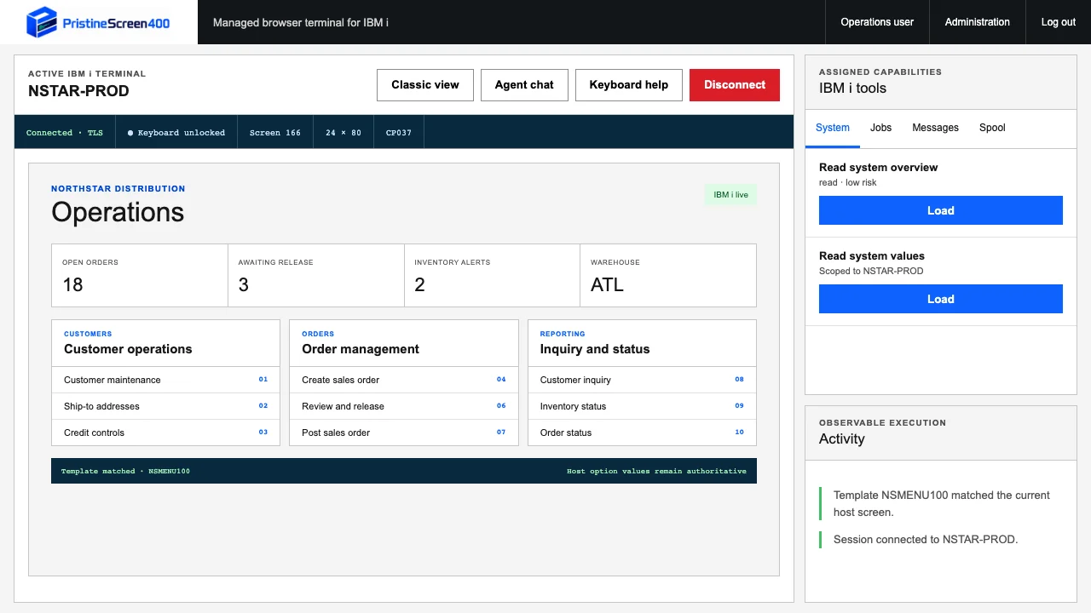Click the Session connected to NSTAR-PROD entry

(x=926, y=539)
